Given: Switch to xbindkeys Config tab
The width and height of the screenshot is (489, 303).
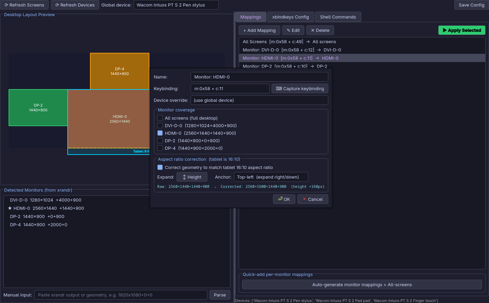Looking at the screenshot, I should [291, 17].
